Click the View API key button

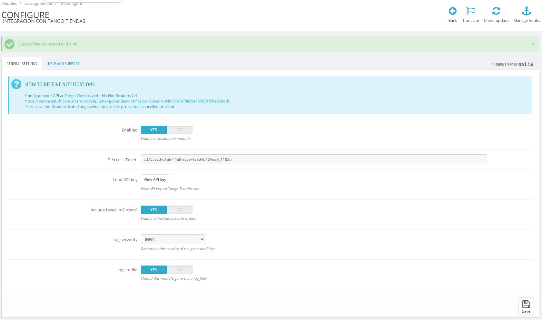click(155, 179)
